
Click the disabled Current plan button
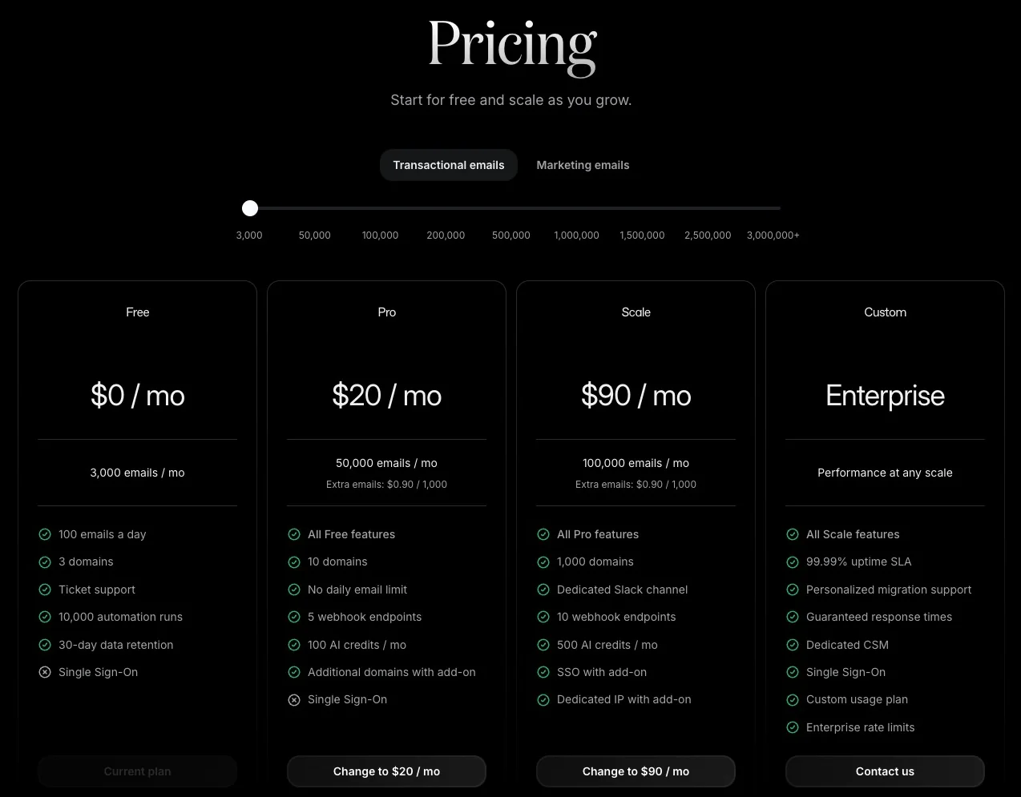[137, 771]
